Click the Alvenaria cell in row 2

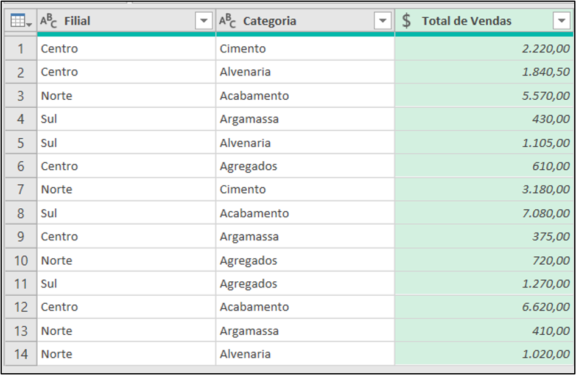(x=305, y=72)
